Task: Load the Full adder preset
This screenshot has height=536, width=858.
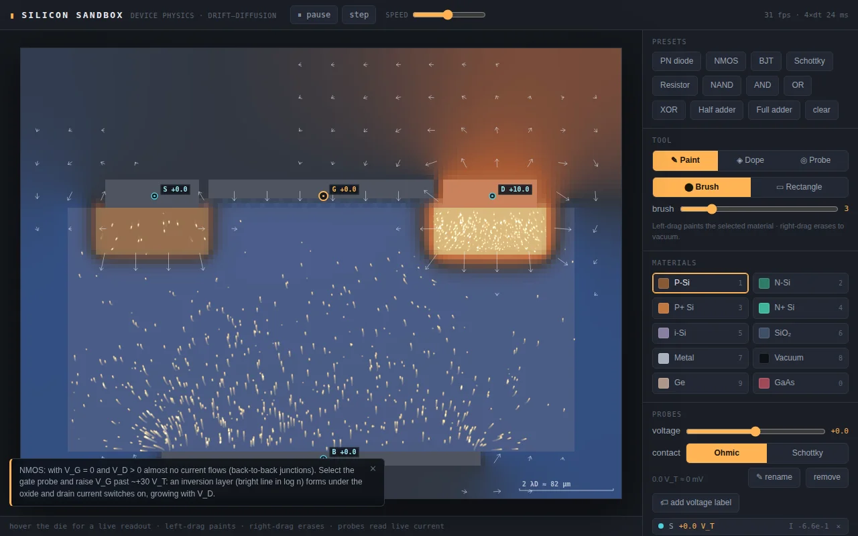Action: point(774,110)
